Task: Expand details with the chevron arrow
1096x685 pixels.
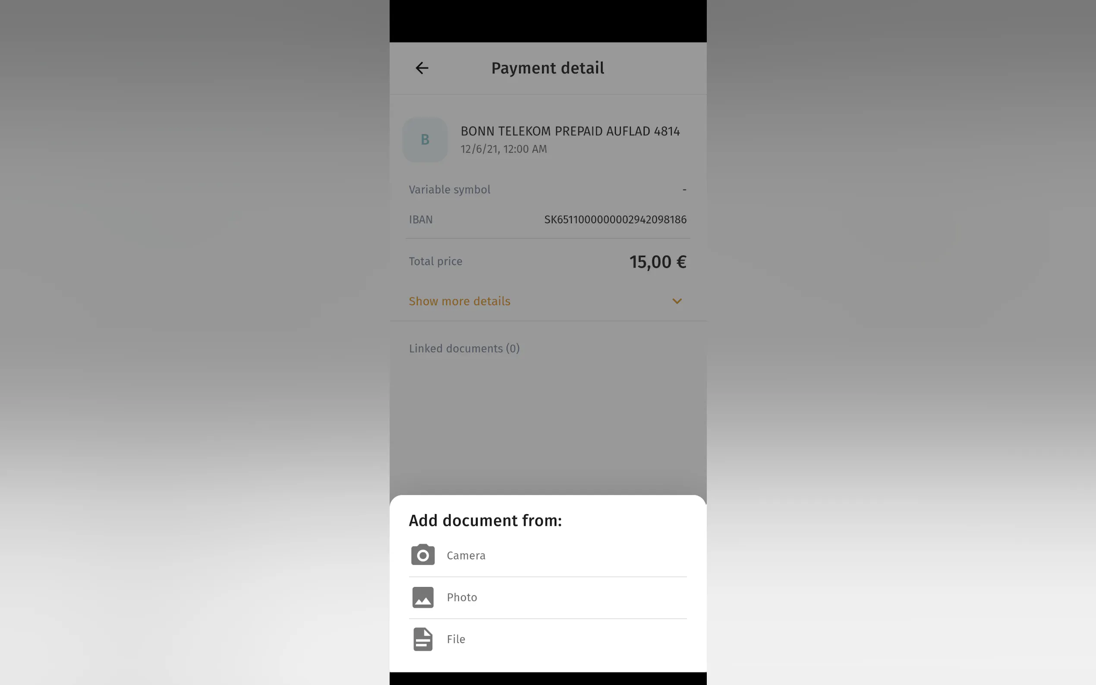Action: click(677, 301)
